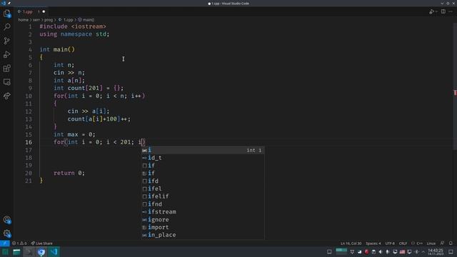Open the Extensions view
Image resolution: width=457 pixels, height=257 pixels.
tap(6, 69)
